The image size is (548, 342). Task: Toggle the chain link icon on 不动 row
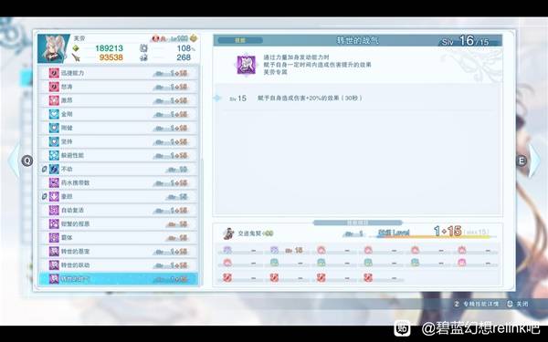[x=45, y=169]
